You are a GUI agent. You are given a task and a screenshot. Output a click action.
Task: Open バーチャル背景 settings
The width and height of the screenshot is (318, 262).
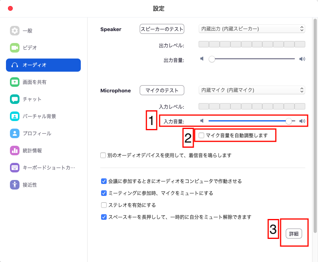coord(43,116)
